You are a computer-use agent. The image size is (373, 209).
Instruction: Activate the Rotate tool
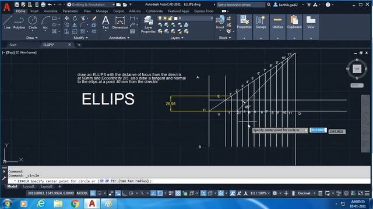75,18
